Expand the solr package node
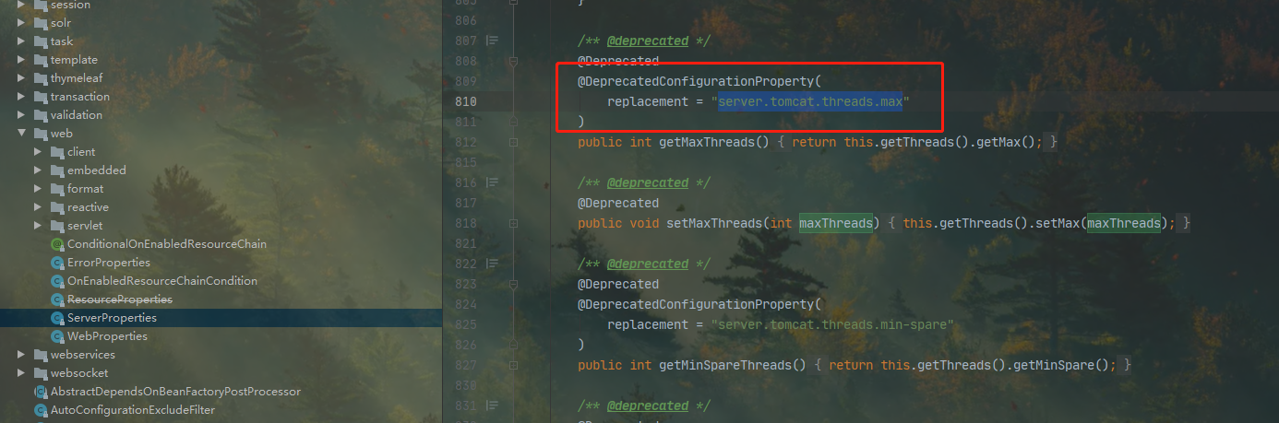This screenshot has width=1279, height=423. click(21, 23)
